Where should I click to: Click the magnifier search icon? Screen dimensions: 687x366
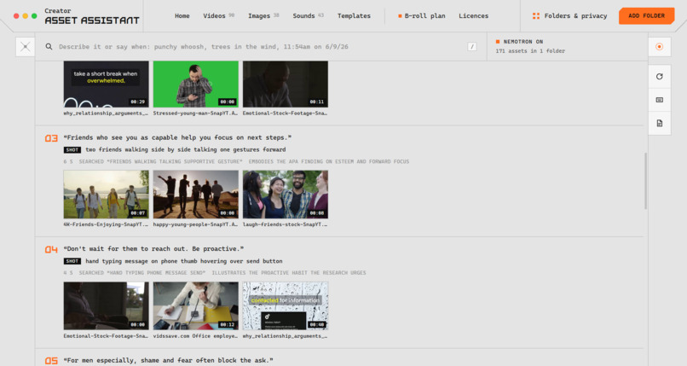[x=49, y=46]
